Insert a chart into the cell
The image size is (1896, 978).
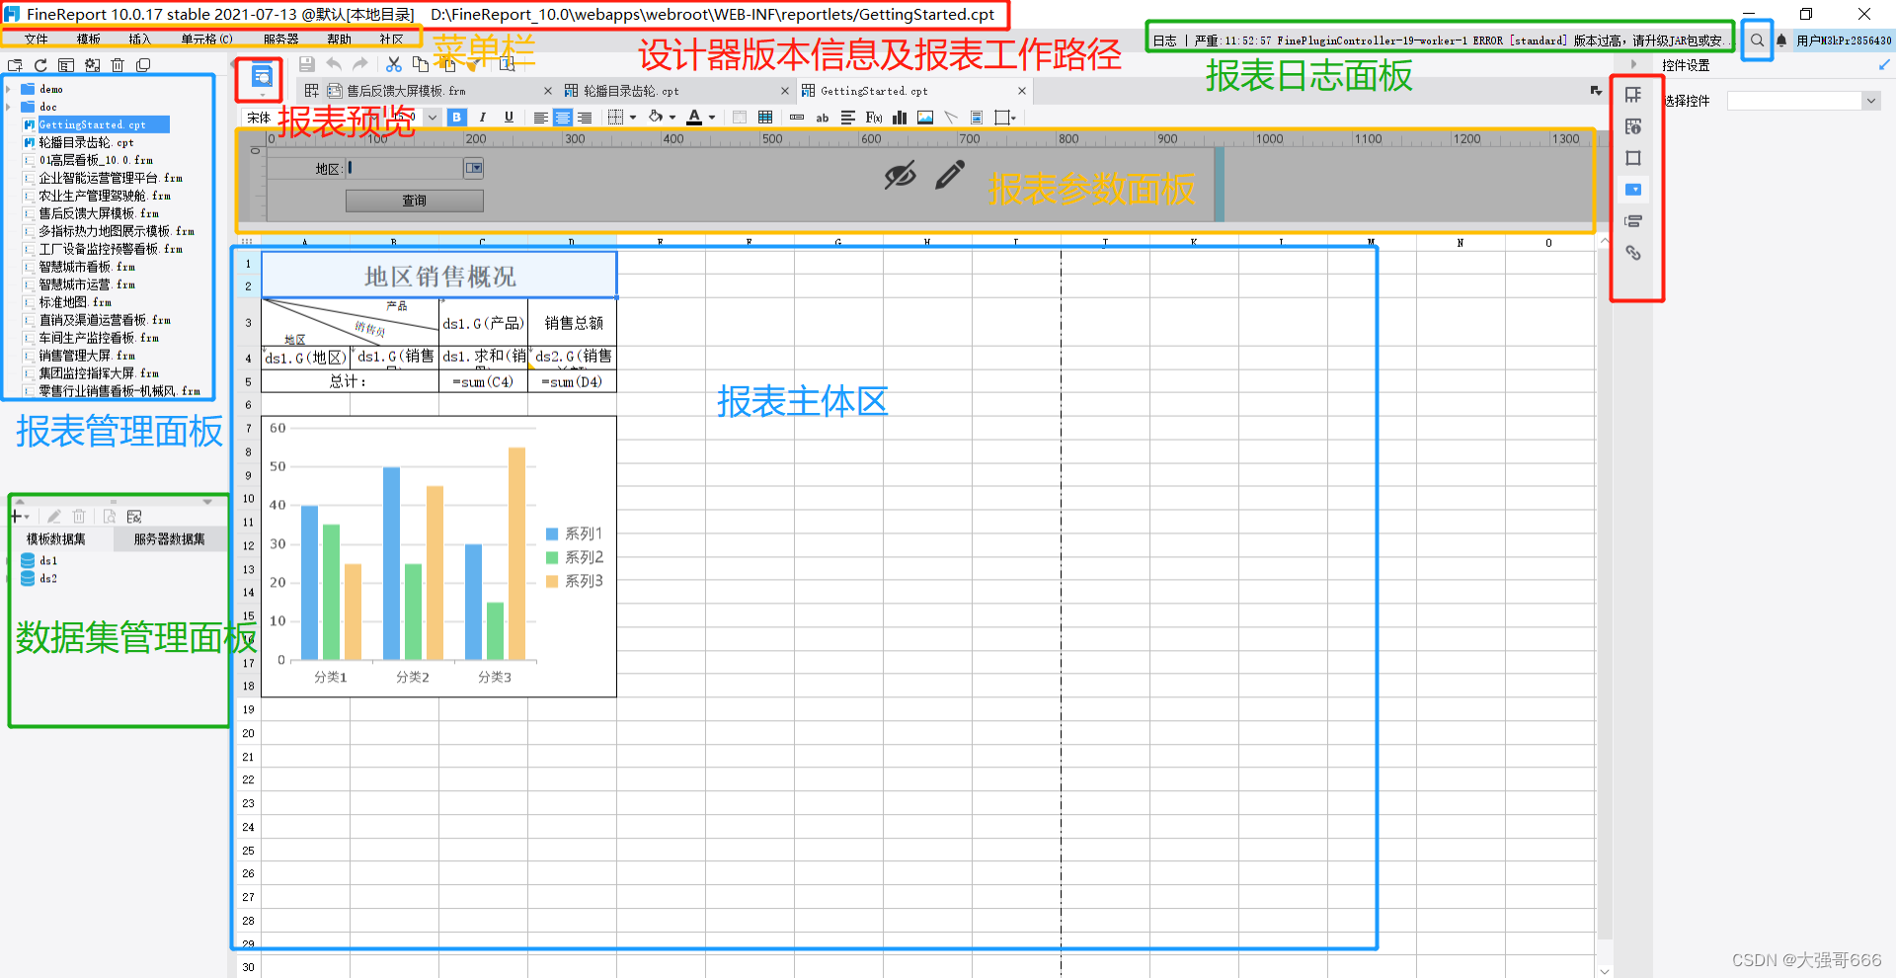point(900,117)
